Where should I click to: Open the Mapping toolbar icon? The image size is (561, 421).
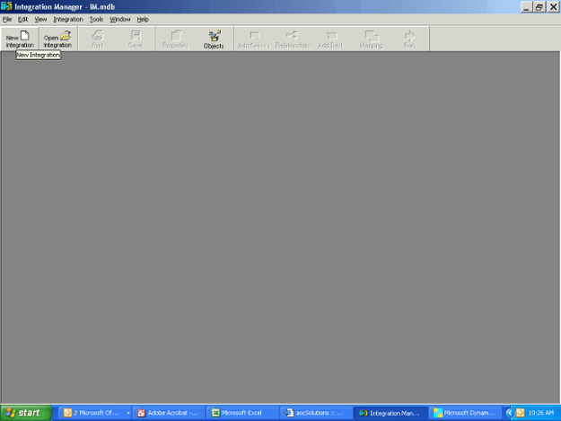point(371,39)
